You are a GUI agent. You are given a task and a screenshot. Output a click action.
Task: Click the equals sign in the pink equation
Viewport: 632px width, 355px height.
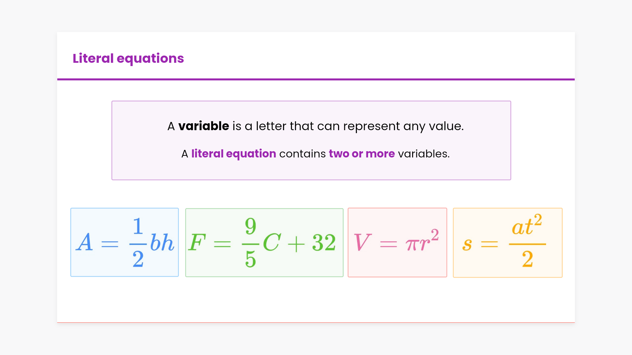[x=388, y=244]
